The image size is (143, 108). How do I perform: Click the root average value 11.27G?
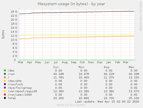pyautogui.click(x=109, y=78)
